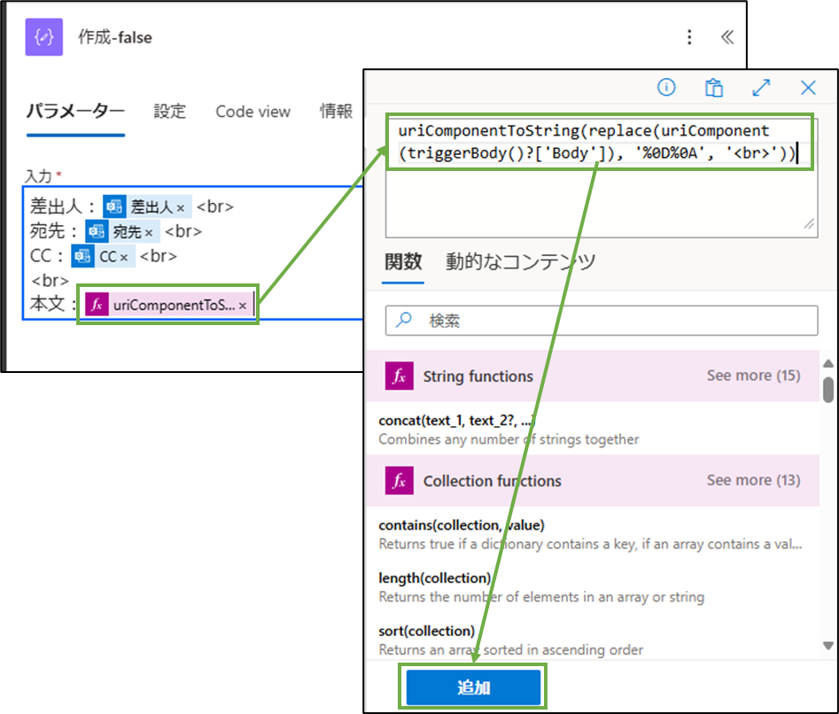
Task: Click the String functions fx icon
Action: [x=400, y=376]
